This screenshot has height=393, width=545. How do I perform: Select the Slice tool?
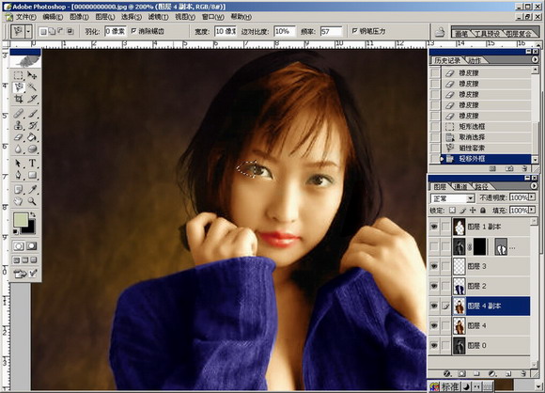(32, 99)
